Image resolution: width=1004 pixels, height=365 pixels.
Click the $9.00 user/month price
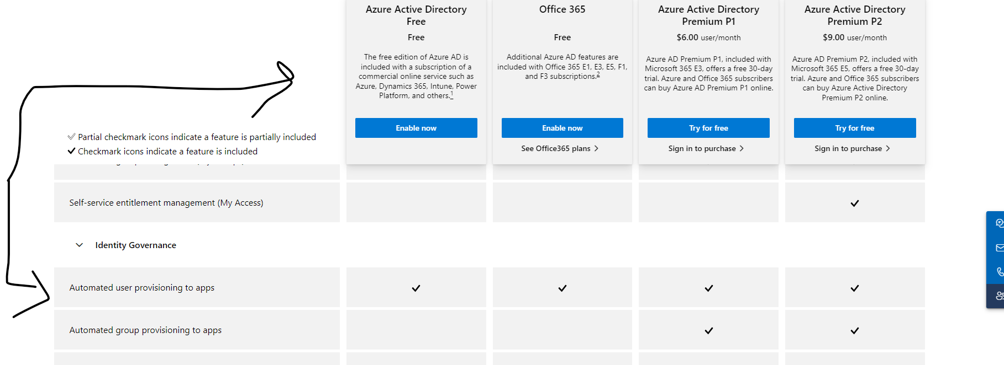tap(855, 37)
